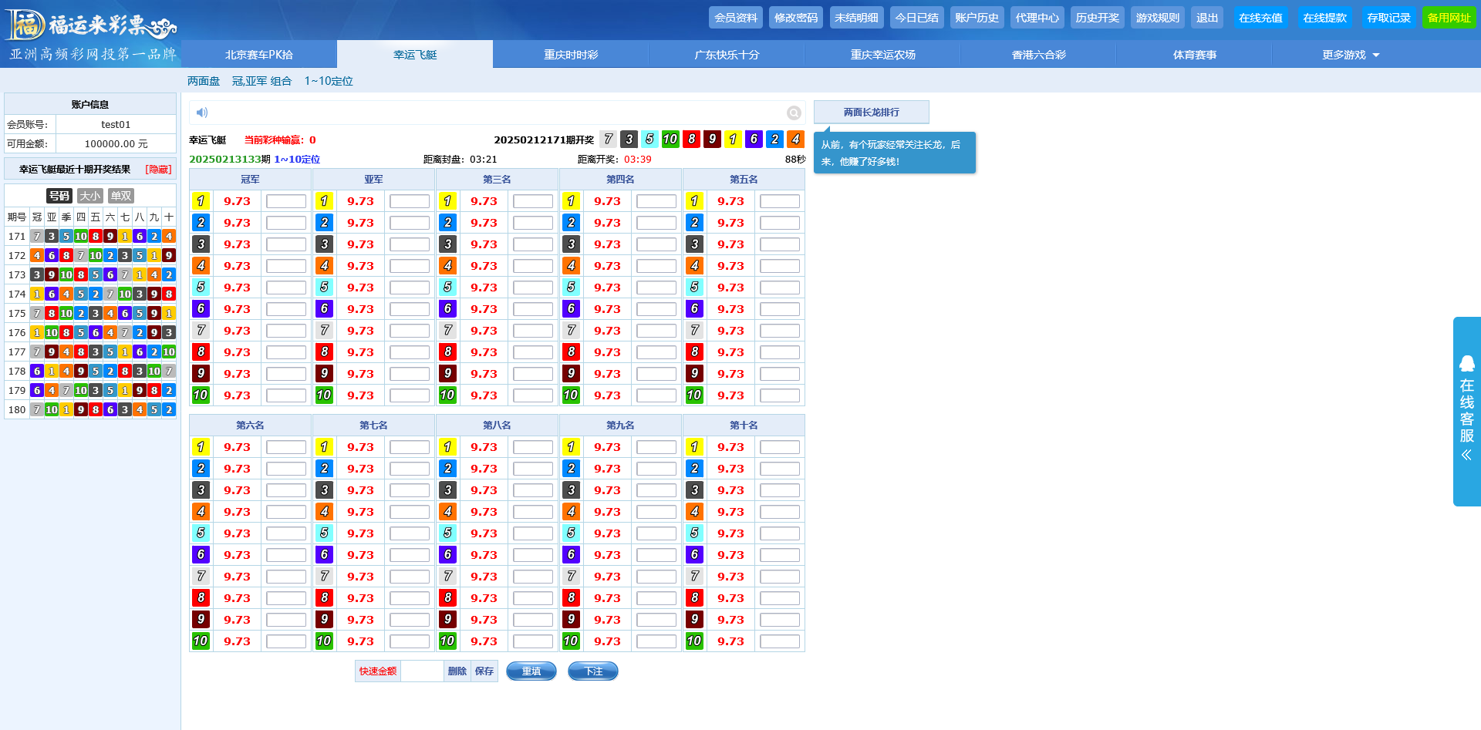Click the yellow number 1 ball under 冠军
This screenshot has height=730, width=1481.
click(x=201, y=201)
